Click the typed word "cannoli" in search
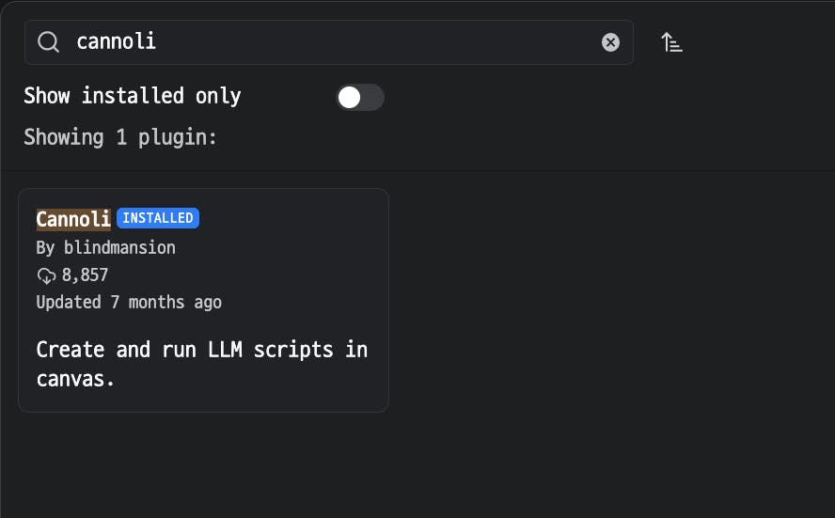Image resolution: width=835 pixels, height=518 pixels. [116, 41]
